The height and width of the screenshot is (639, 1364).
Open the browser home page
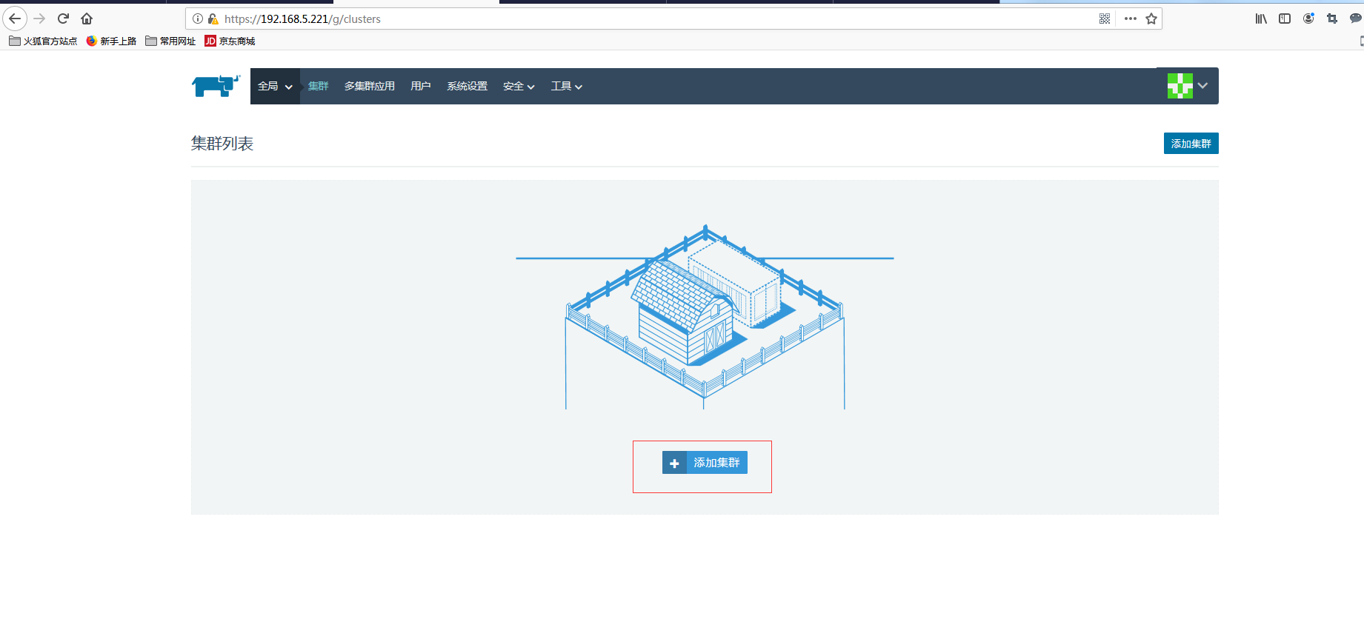[87, 19]
